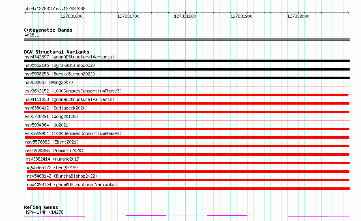
Task: Click the 127832000 ruler coordinate
Action: pyautogui.click(x=298, y=16)
